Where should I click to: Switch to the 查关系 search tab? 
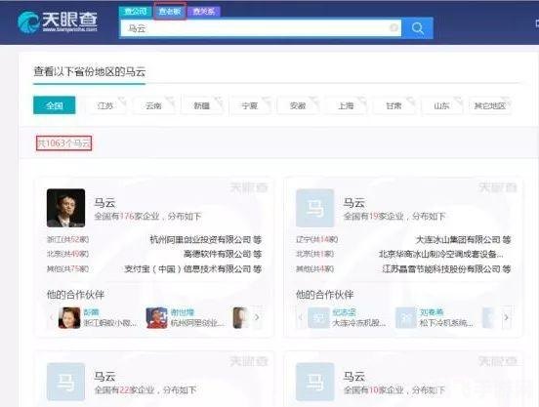[x=204, y=12]
